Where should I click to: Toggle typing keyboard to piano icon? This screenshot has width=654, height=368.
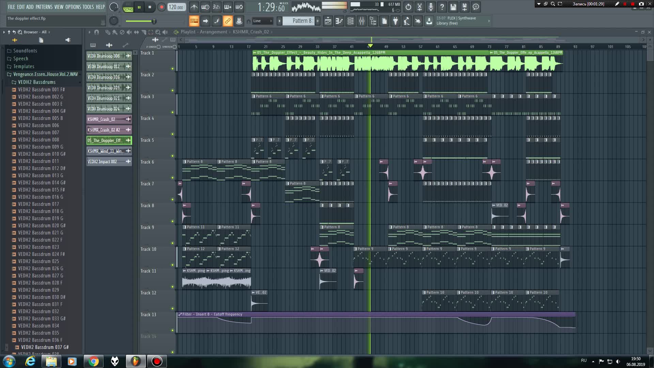click(194, 21)
